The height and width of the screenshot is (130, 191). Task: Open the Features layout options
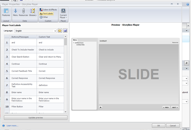pyautogui.click(x=6, y=12)
